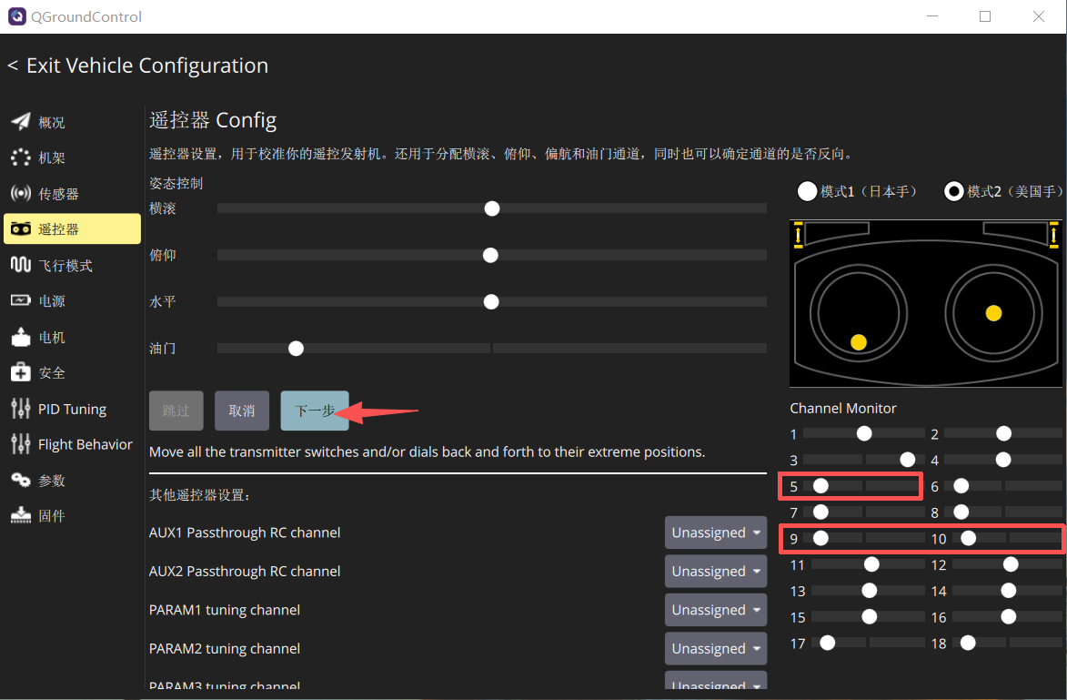Click Exit Vehicle Configuration link
The image size is (1067, 700).
137,66
